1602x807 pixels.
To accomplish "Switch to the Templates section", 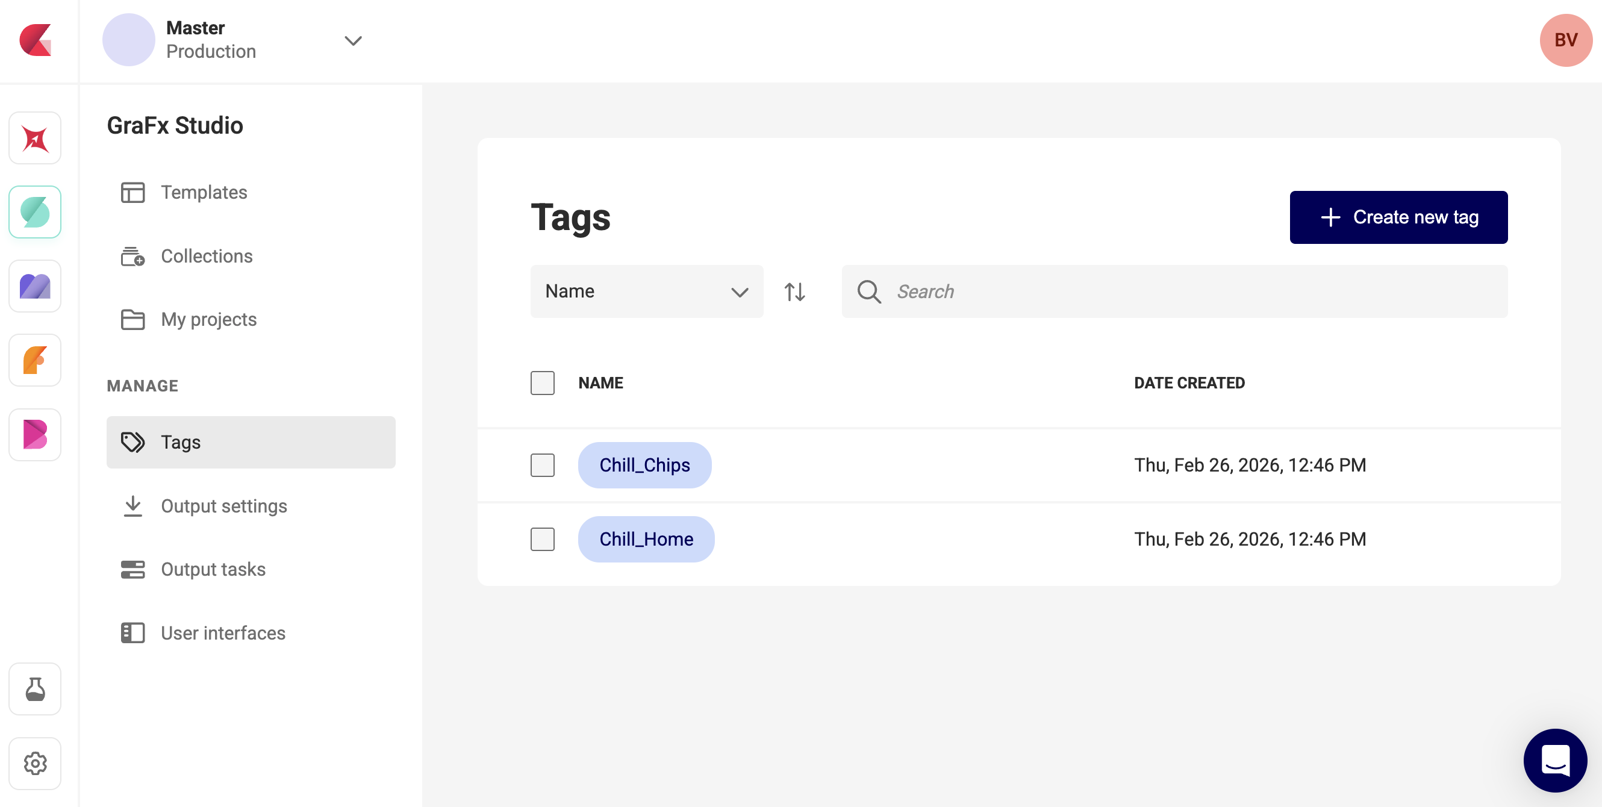I will [204, 192].
